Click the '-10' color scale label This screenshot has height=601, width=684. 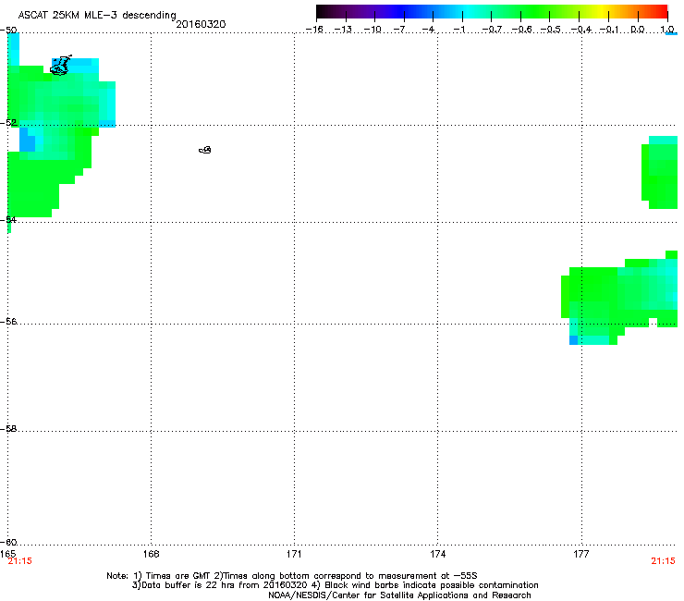click(373, 30)
